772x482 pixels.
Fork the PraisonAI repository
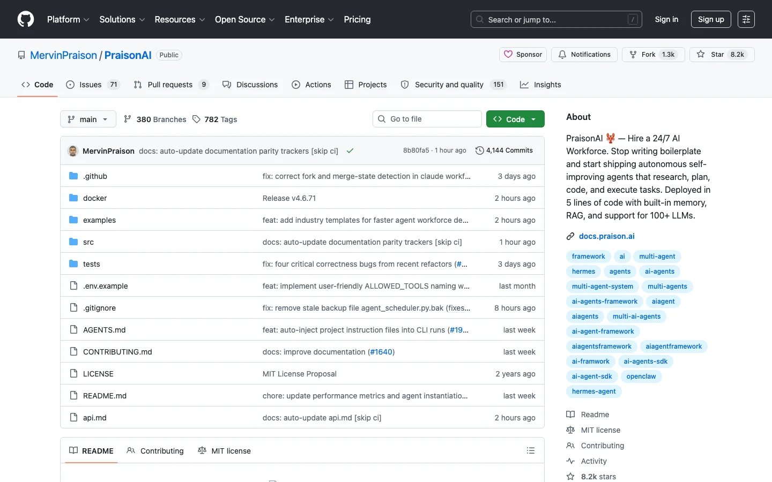653,55
